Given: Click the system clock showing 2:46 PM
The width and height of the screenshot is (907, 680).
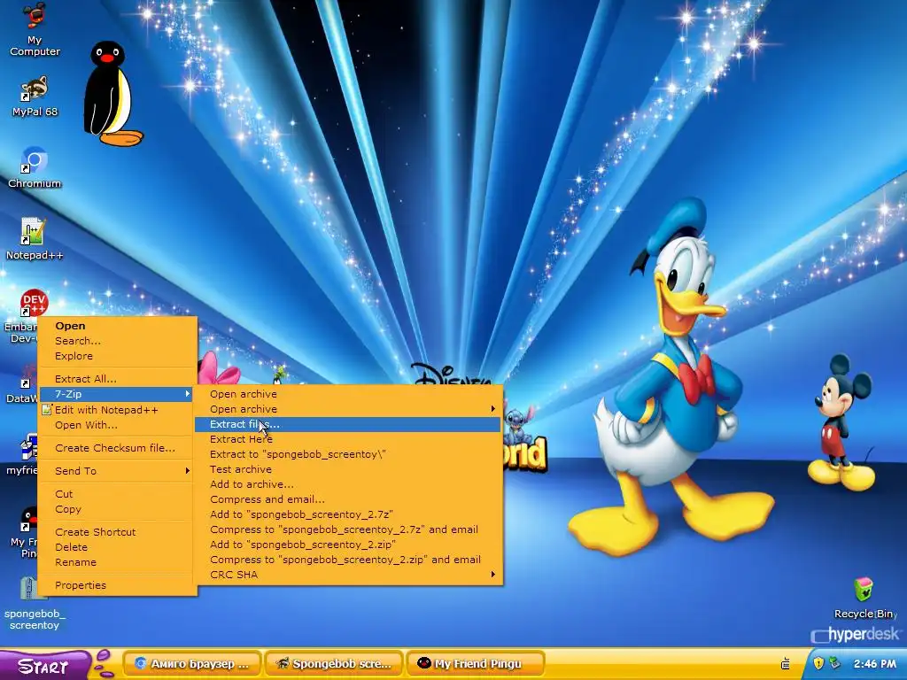Looking at the screenshot, I should pos(874,664).
